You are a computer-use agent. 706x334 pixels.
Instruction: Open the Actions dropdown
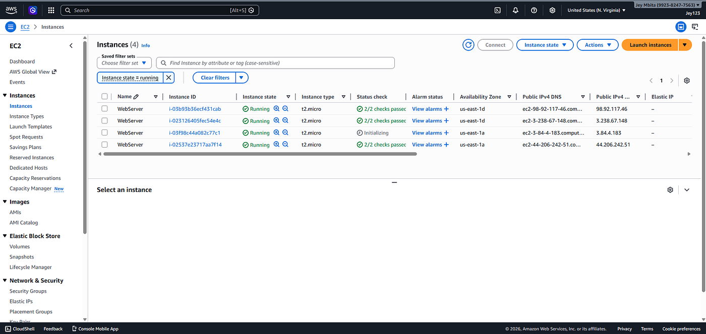[598, 45]
